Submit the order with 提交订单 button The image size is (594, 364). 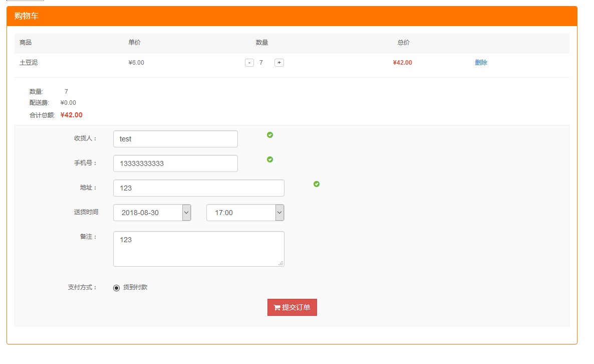pos(292,307)
